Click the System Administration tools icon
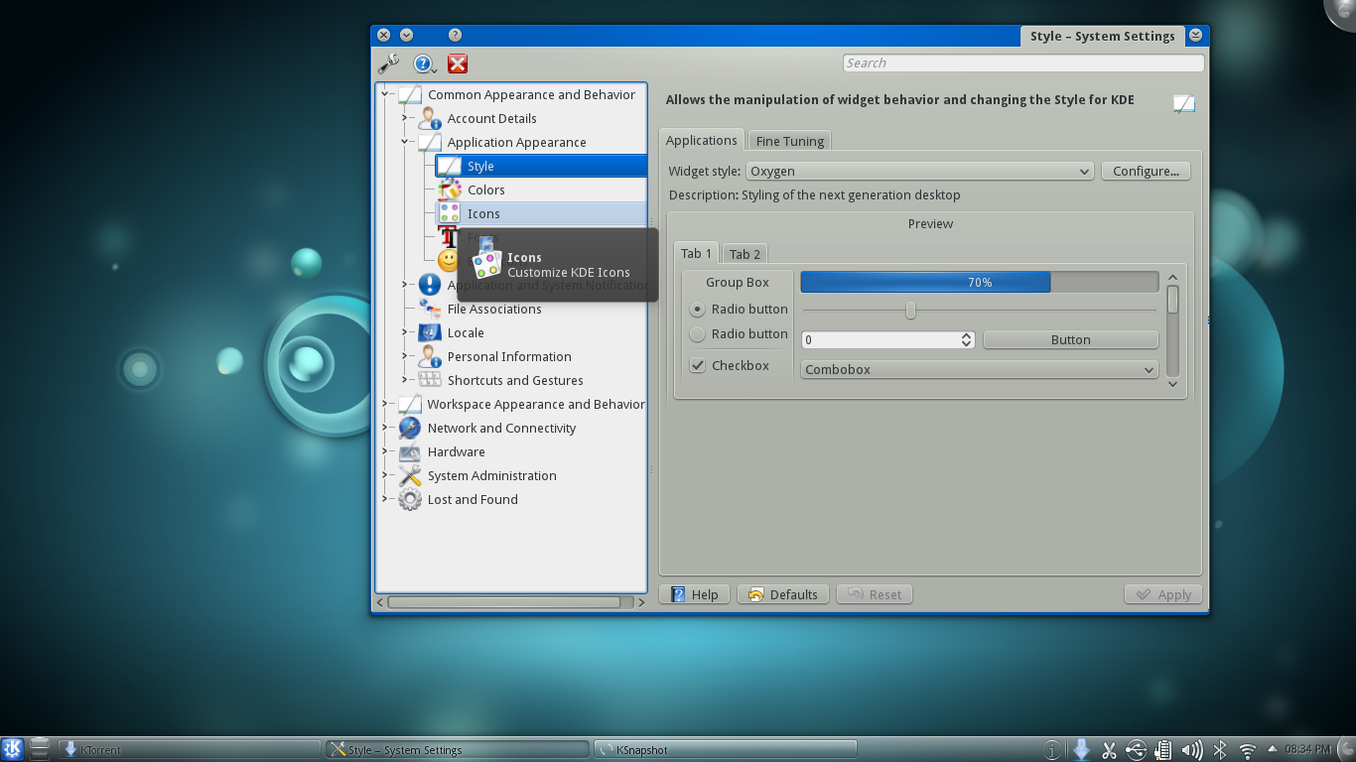 [410, 475]
